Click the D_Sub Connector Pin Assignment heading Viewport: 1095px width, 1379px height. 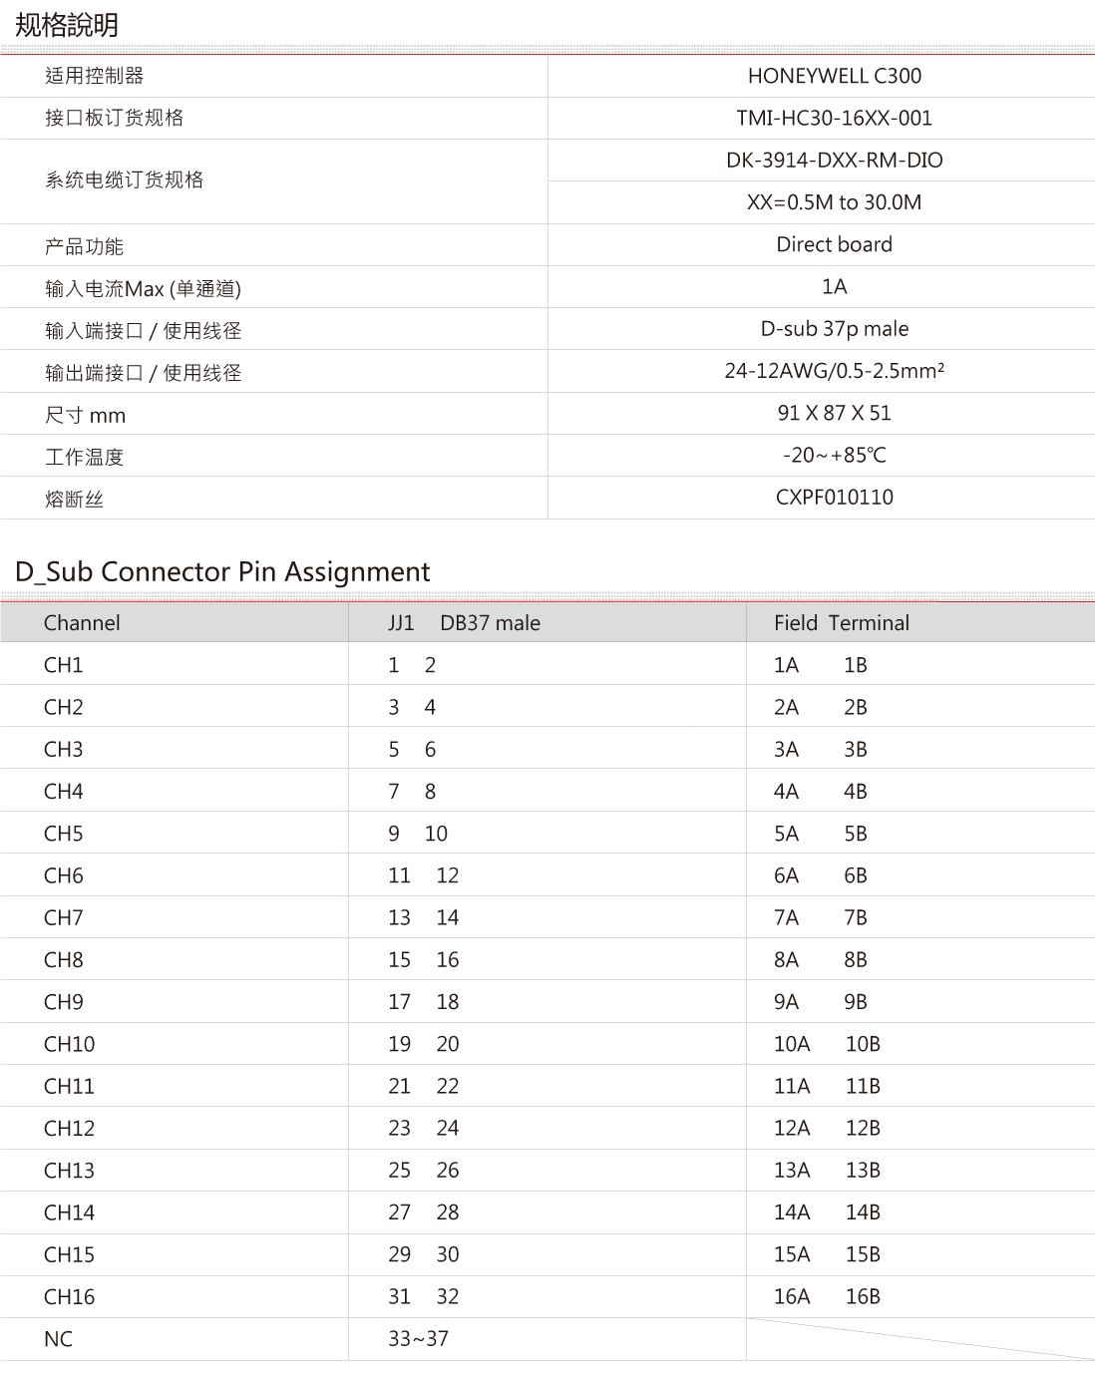(222, 571)
